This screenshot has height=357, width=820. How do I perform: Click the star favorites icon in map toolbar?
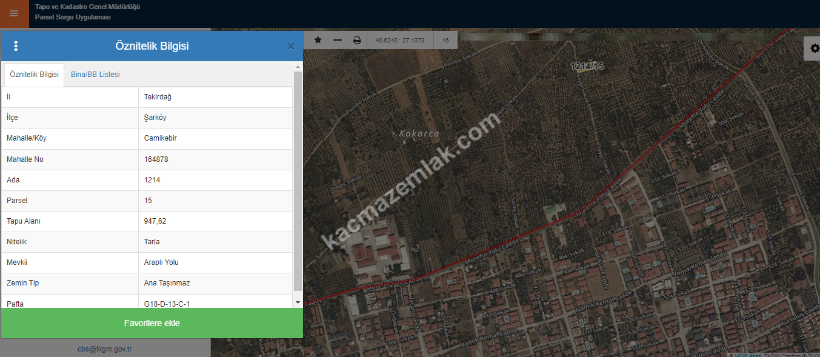pos(318,40)
